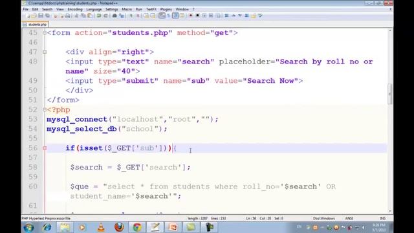Click the Zoom In toolbar icon
This screenshot has height=233, width=414.
pos(131,16)
